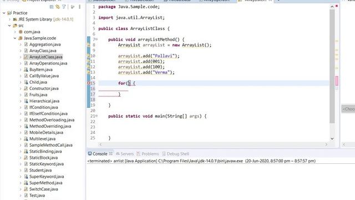The image size is (355, 200).
Task: Click the Console view icon
Action: [x=90, y=153]
